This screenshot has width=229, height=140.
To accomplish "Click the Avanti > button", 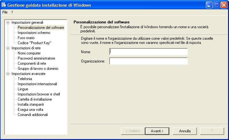I will [x=157, y=131].
